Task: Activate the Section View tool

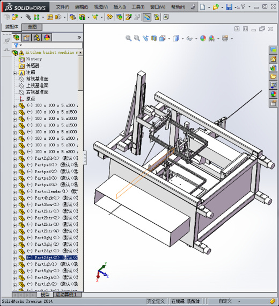Action: coord(154,38)
